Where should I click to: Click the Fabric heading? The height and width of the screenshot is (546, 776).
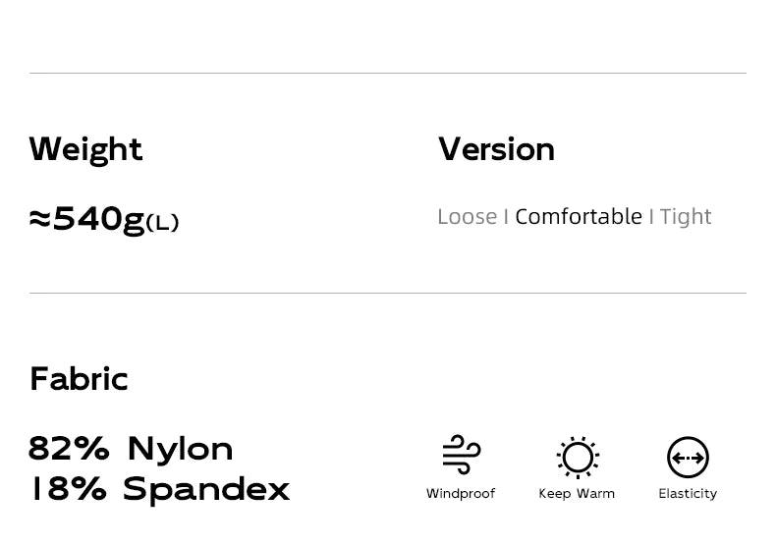(x=79, y=379)
